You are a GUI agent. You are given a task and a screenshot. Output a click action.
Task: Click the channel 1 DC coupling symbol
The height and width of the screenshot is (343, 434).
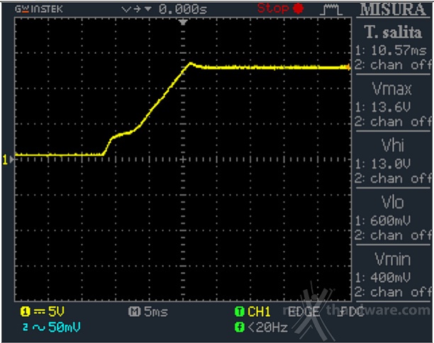point(39,312)
